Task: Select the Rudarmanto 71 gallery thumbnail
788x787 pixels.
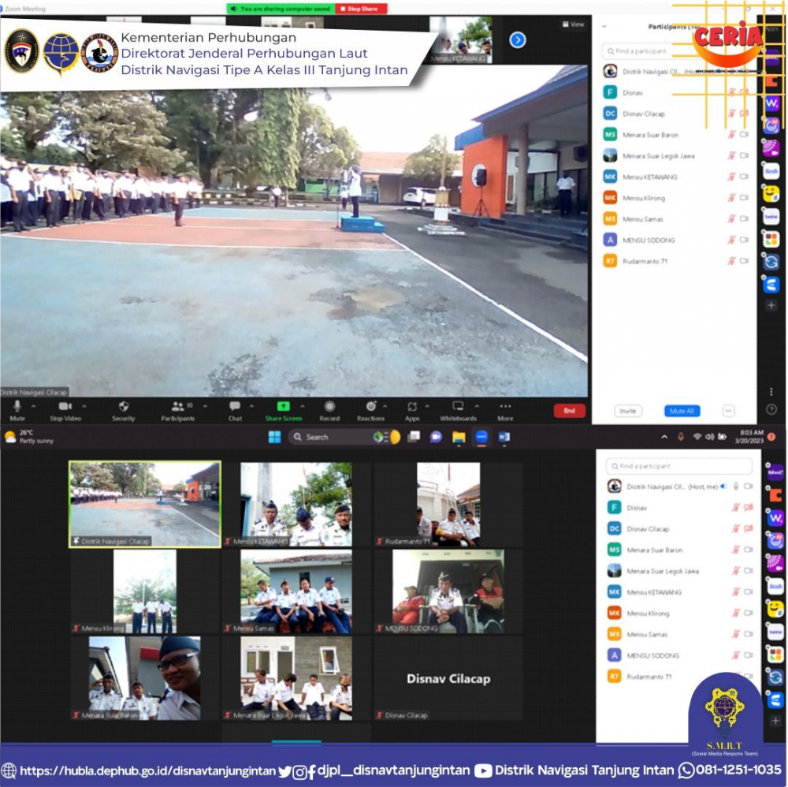Action: (x=448, y=504)
